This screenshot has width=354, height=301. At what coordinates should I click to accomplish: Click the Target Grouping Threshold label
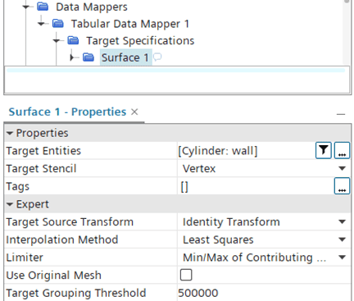(76, 293)
